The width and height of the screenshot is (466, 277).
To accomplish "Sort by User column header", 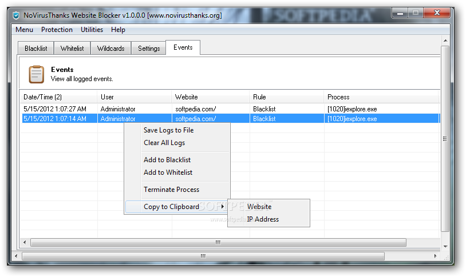I will [134, 97].
